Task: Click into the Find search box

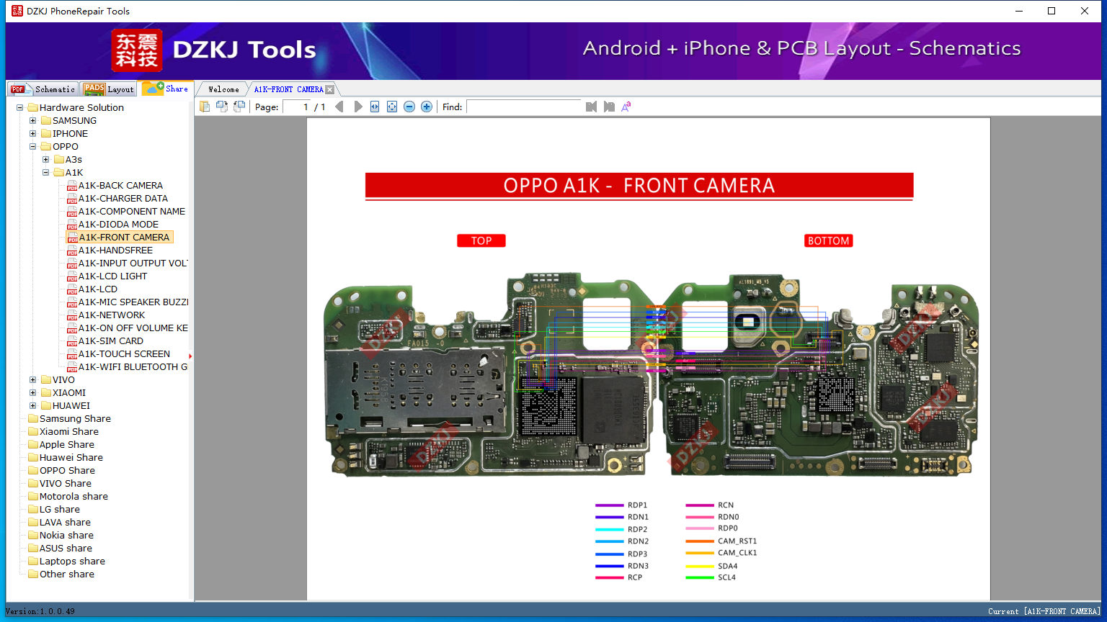Action: 524,107
